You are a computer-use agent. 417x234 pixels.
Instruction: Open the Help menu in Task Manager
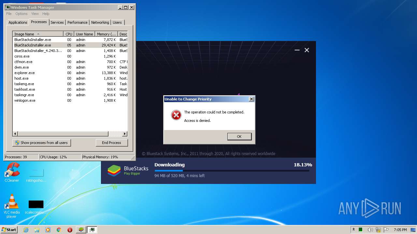(46, 14)
